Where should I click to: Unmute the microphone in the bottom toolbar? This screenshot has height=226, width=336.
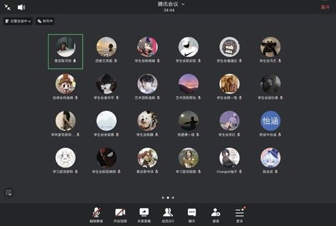(x=96, y=214)
